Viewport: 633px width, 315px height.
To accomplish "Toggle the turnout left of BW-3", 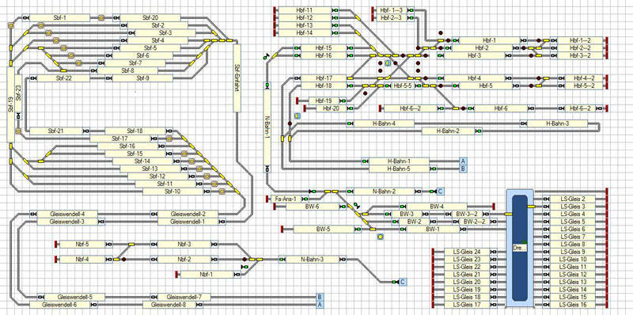I will pyautogui.click(x=365, y=214).
